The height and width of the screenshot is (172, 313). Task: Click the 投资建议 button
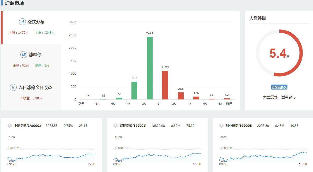tap(279, 87)
